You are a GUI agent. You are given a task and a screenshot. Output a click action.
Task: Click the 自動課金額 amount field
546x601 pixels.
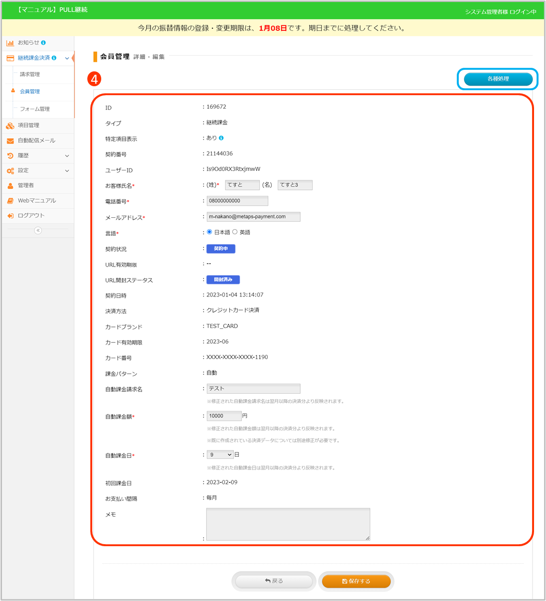[x=224, y=416]
